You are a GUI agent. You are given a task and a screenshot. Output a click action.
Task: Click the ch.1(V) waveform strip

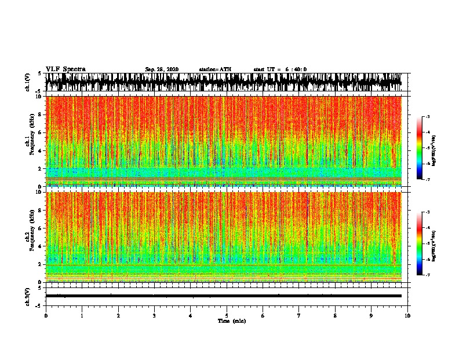pos(224,82)
